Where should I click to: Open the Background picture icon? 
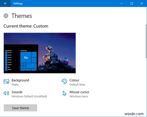click(x=6, y=81)
